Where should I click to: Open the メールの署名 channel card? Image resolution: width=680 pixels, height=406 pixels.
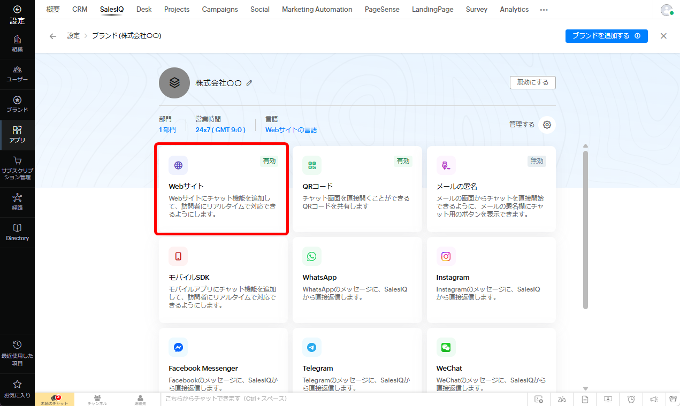point(491,189)
